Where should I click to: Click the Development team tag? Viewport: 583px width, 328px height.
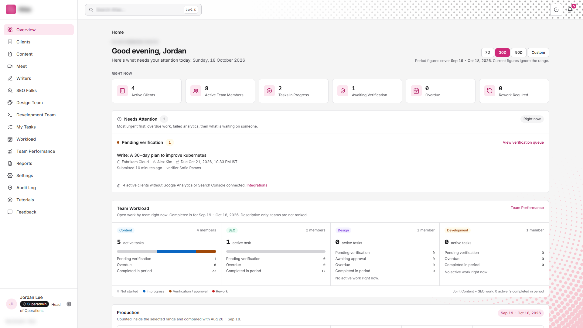point(457,230)
